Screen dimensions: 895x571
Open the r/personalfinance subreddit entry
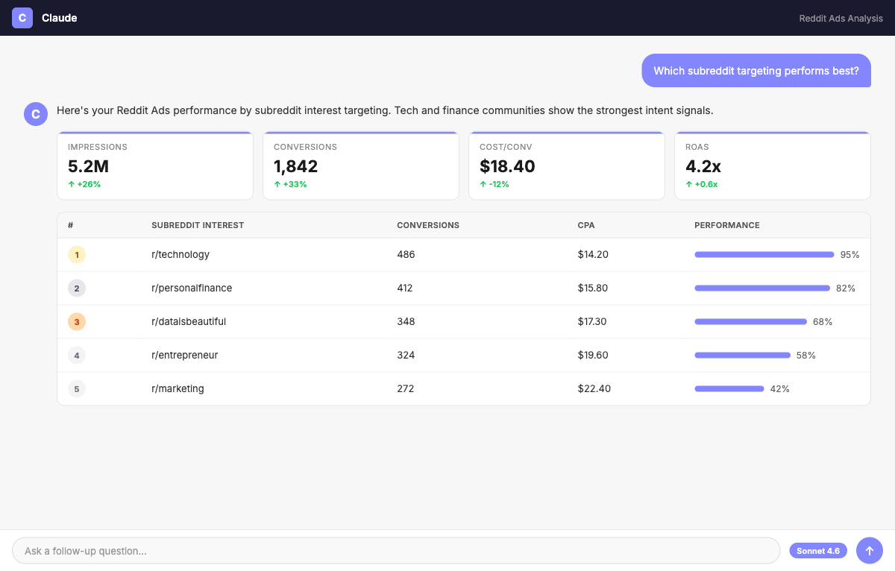click(x=192, y=288)
